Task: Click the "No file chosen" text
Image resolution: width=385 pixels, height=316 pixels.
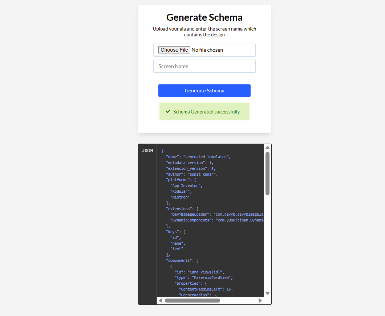Action: (207, 50)
